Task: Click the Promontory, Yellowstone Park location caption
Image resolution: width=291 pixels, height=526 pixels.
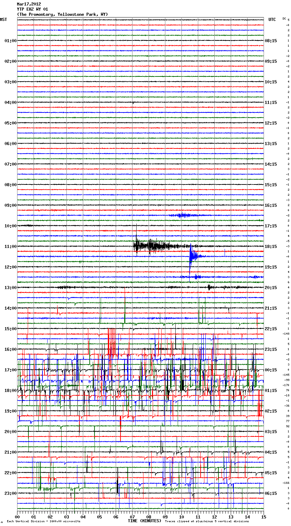Action: click(x=62, y=14)
